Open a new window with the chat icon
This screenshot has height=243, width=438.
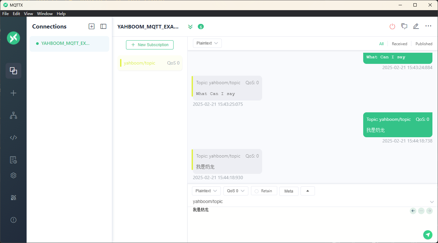pyautogui.click(x=404, y=27)
